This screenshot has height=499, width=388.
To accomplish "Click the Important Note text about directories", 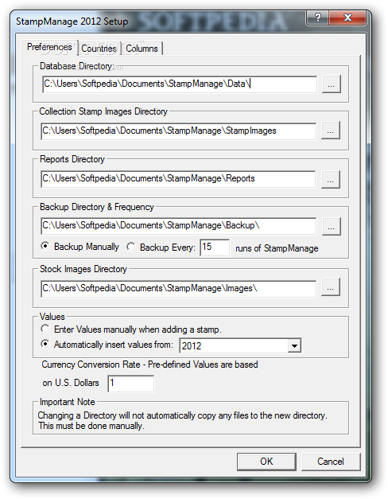I will (x=182, y=420).
